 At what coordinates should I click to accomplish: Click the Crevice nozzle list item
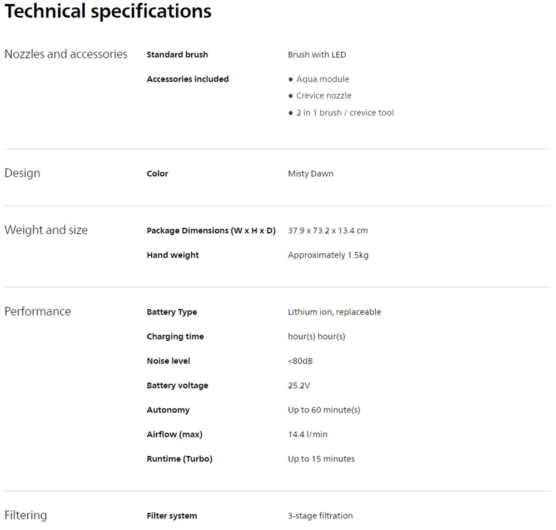(324, 96)
